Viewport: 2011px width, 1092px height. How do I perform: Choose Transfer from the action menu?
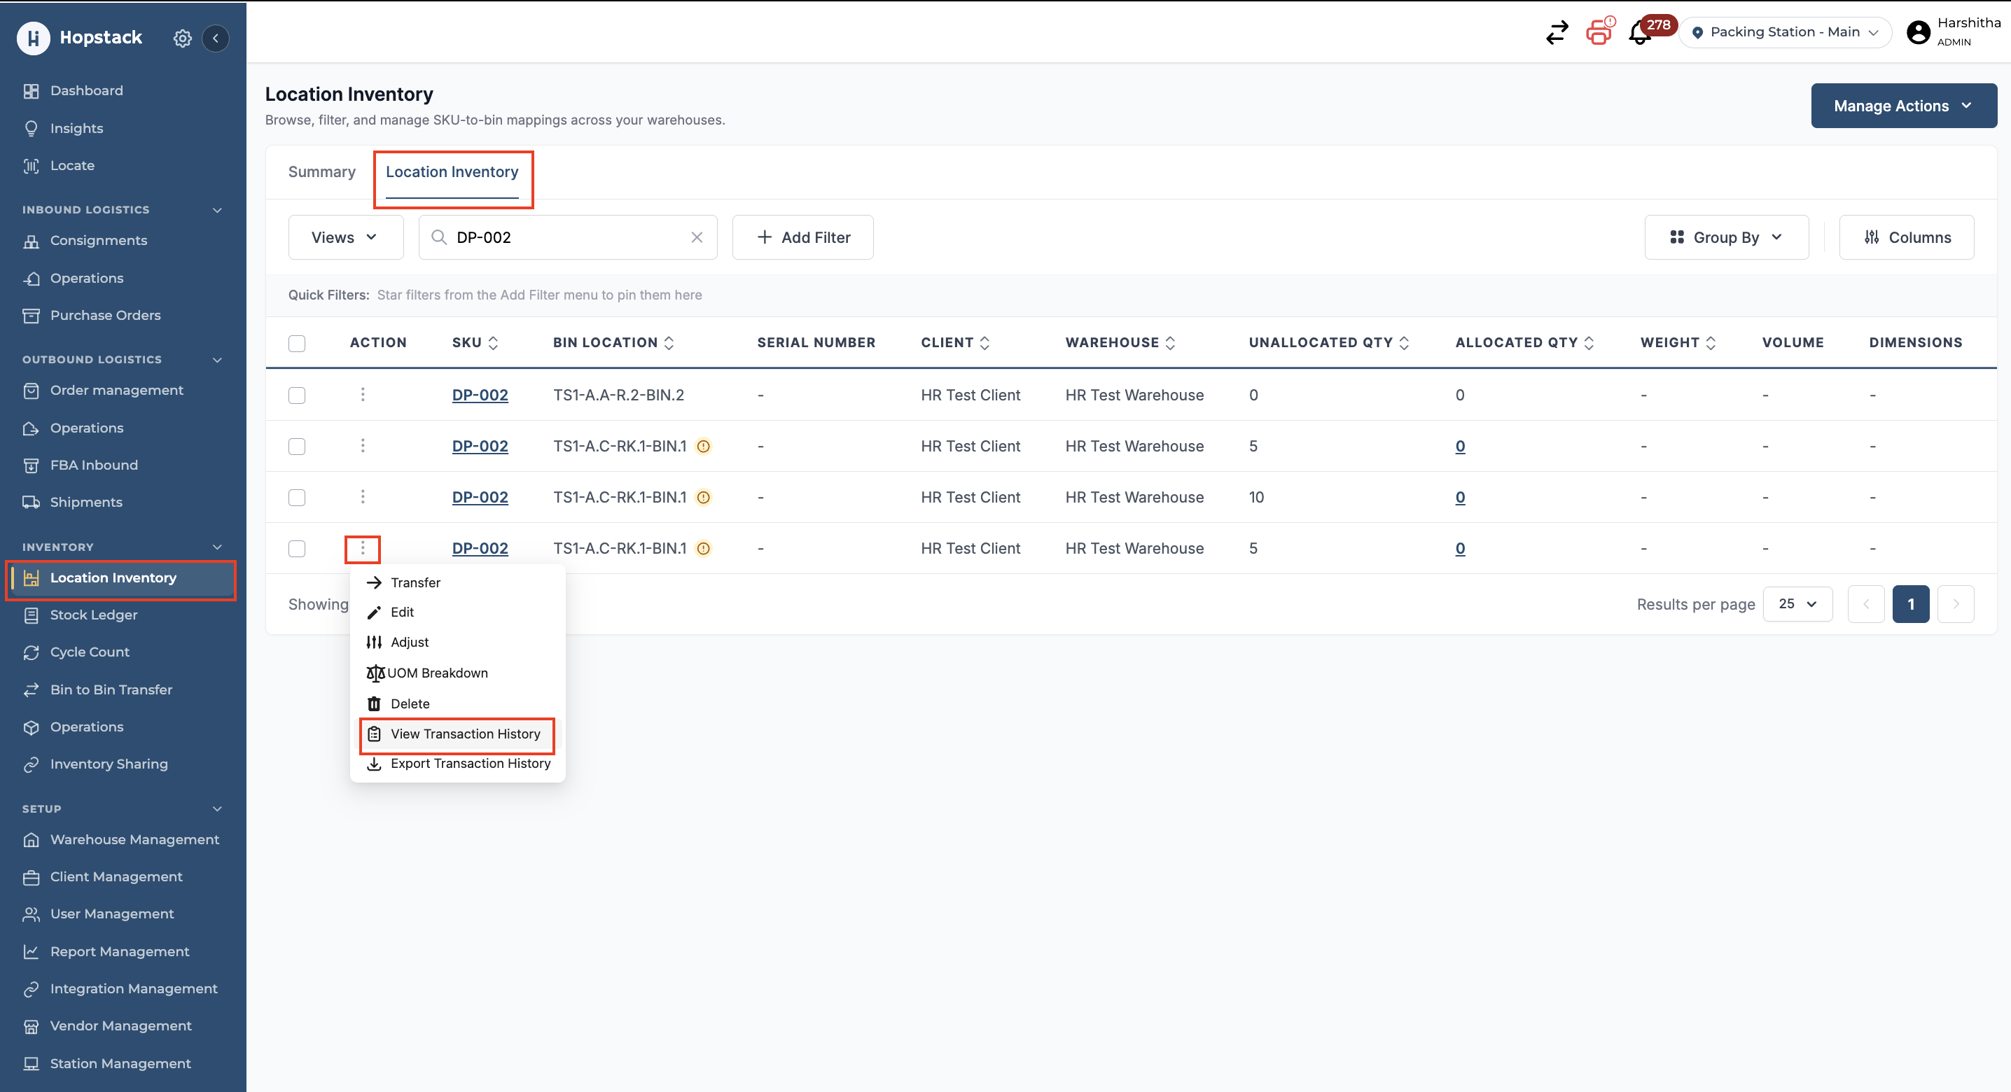[457, 582]
